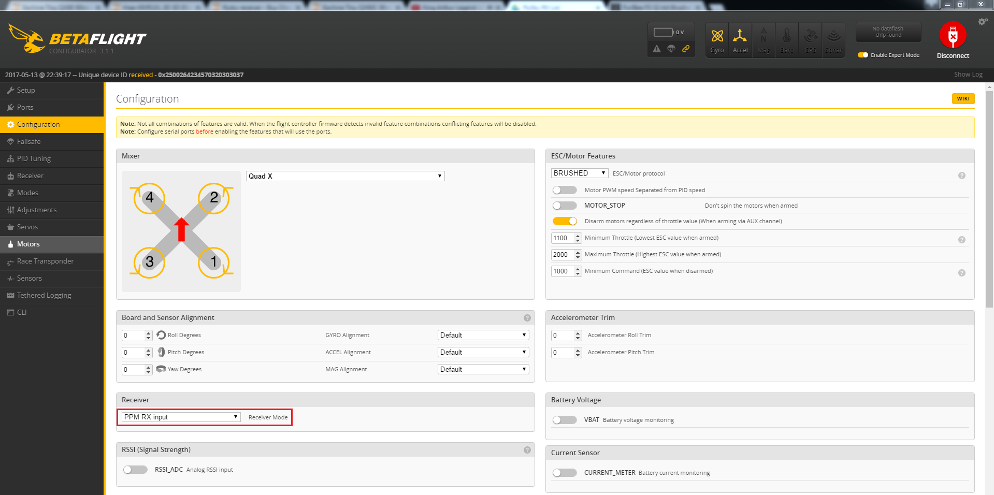This screenshot has width=994, height=495.
Task: Click the Disconnect label button
Action: click(953, 55)
